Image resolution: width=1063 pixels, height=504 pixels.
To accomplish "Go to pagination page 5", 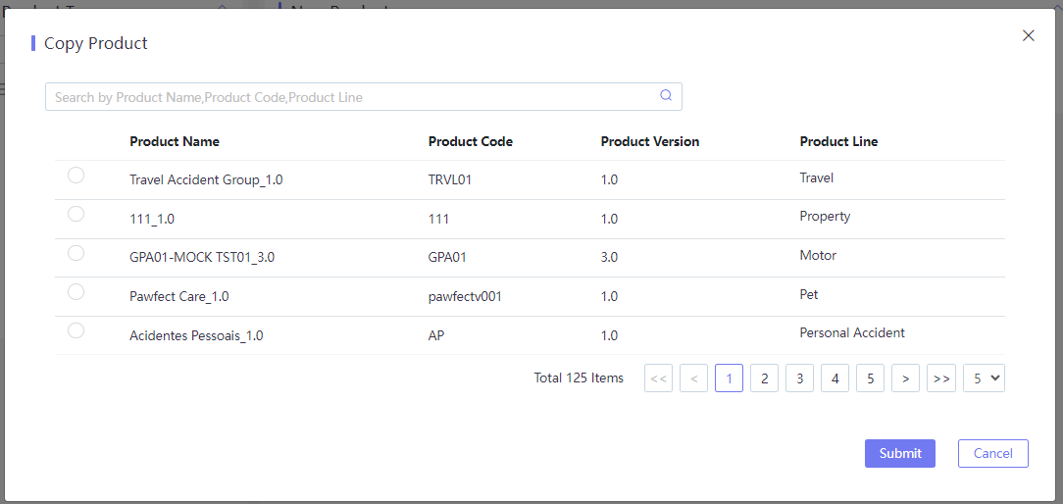I will tap(870, 378).
